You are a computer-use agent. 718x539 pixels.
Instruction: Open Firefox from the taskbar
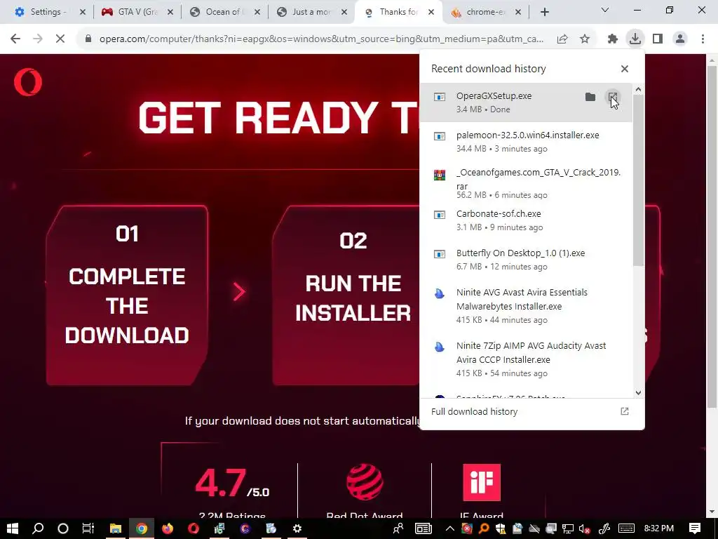point(168,528)
